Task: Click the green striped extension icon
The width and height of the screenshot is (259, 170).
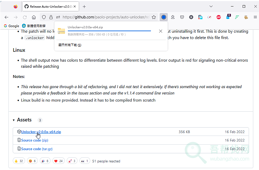Action: [237, 17]
